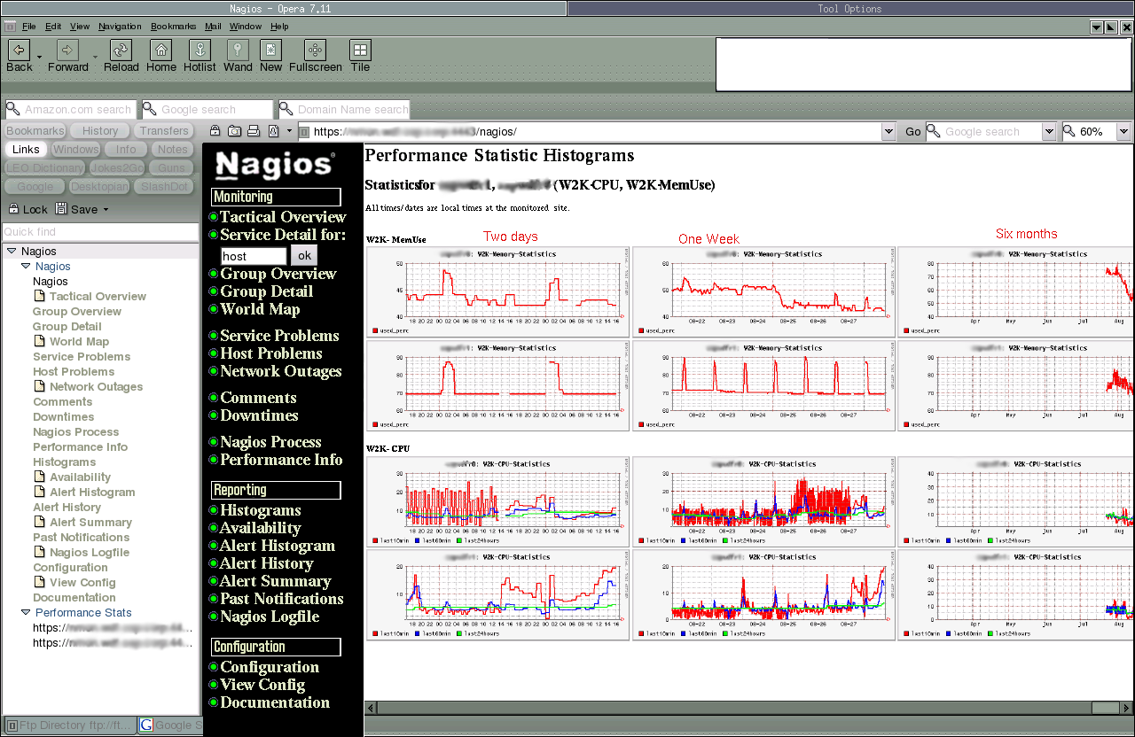
Task: Click the Go button next to address bar
Action: point(912,131)
